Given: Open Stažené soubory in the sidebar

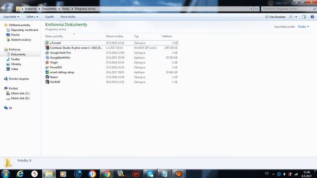Looking at the screenshot, I should coord(21,40).
